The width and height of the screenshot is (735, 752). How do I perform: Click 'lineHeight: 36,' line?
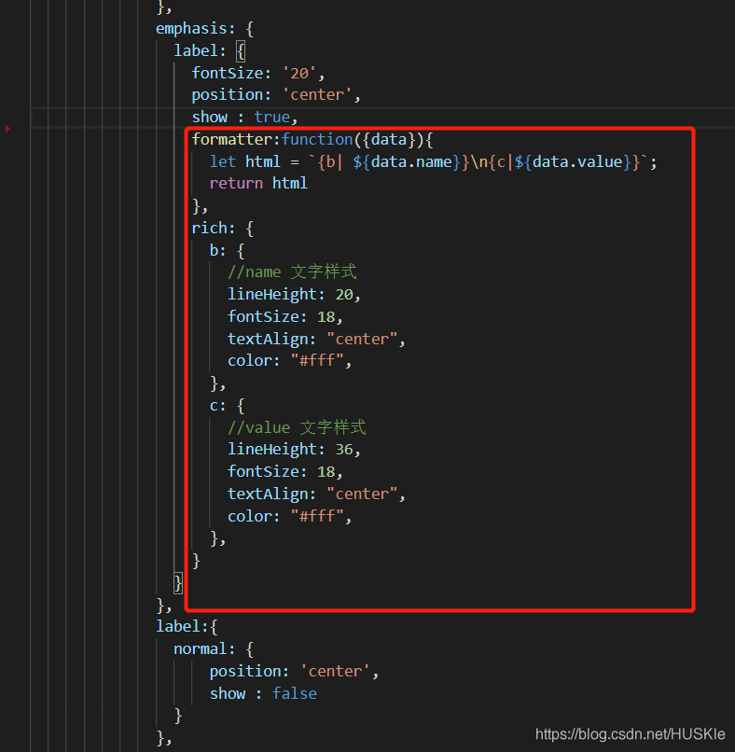[x=294, y=450]
